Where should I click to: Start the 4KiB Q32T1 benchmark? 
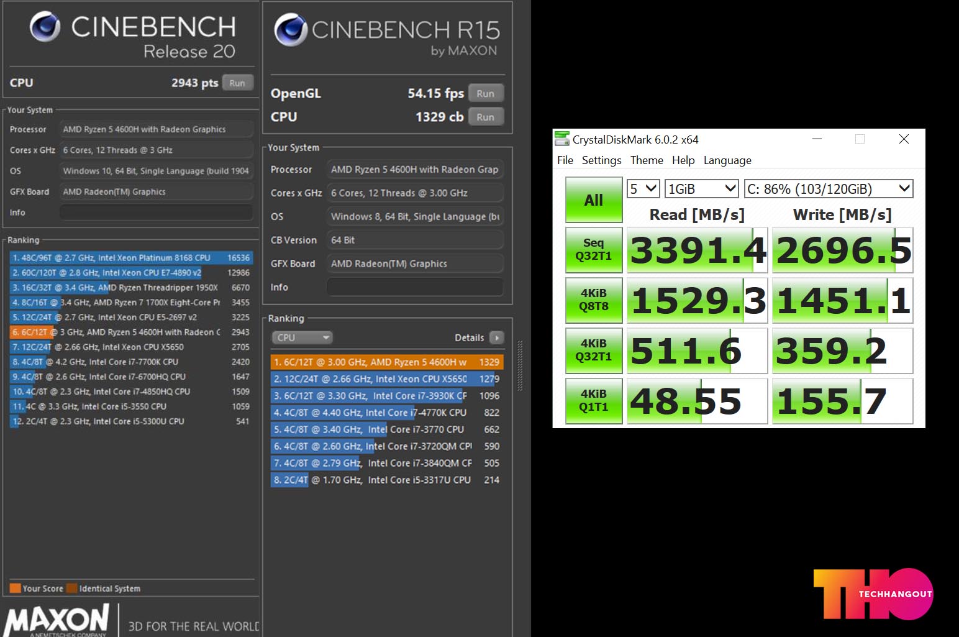tap(594, 351)
